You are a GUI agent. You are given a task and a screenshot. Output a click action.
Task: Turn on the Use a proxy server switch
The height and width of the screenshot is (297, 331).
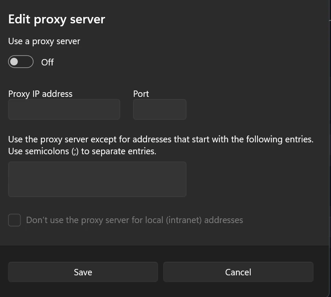click(21, 62)
